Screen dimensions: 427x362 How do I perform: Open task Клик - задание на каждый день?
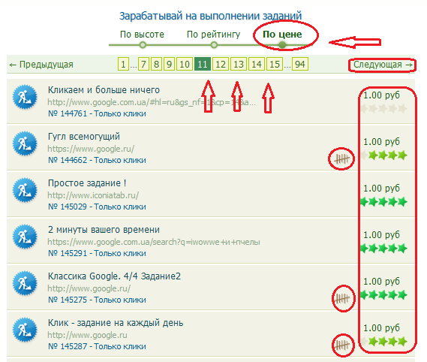pos(116,323)
